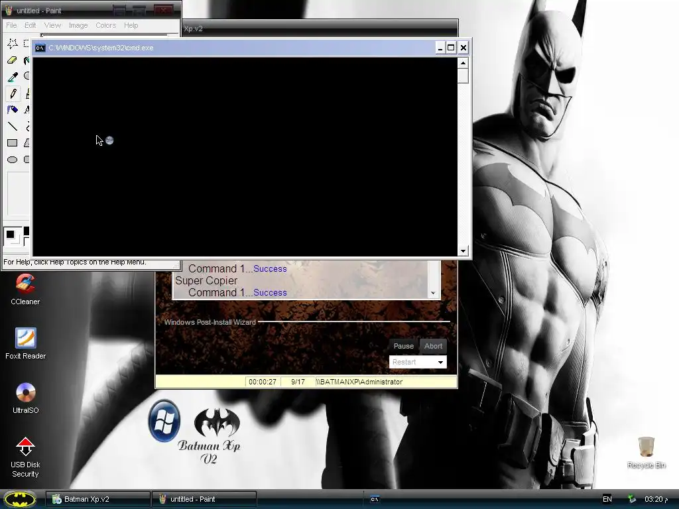Choose the Pick Color eyedropper in Paint
This screenshot has width=679, height=509.
point(13,77)
